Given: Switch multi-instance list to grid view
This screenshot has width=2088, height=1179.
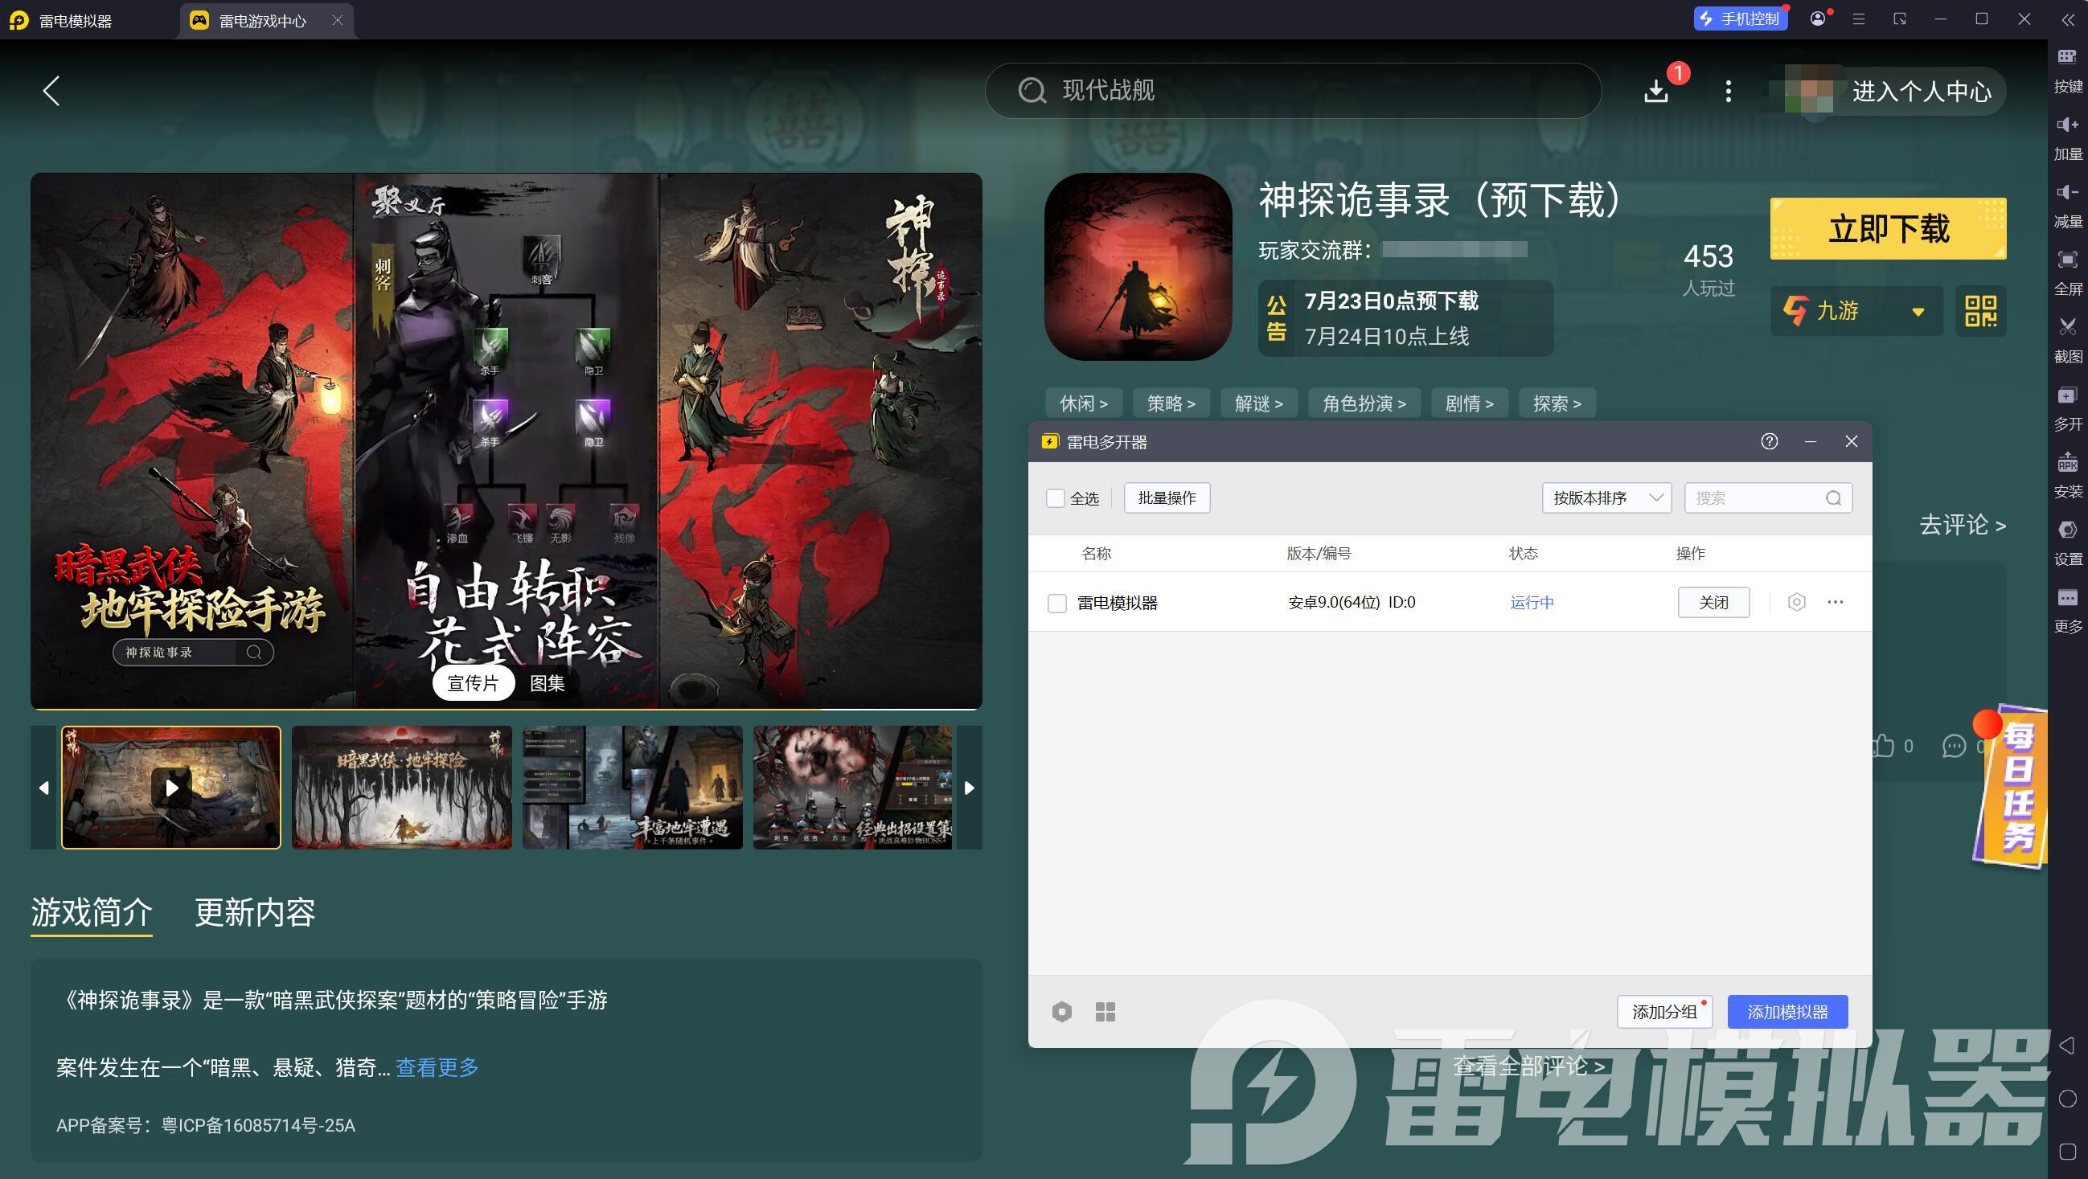Looking at the screenshot, I should 1105,1011.
